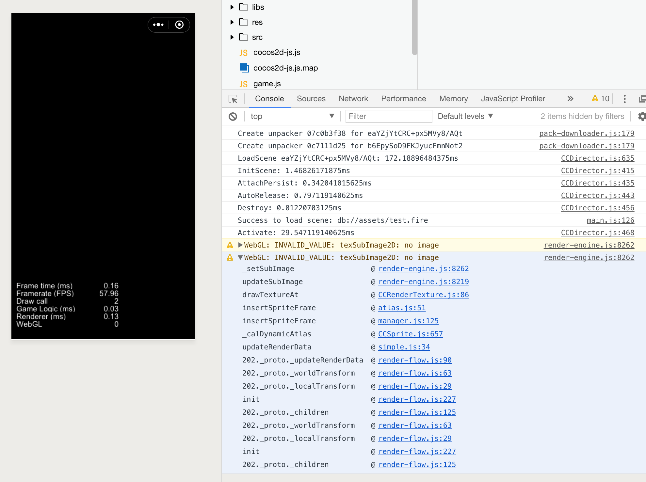Open console settings gear icon
The image size is (646, 482).
pyautogui.click(x=642, y=116)
